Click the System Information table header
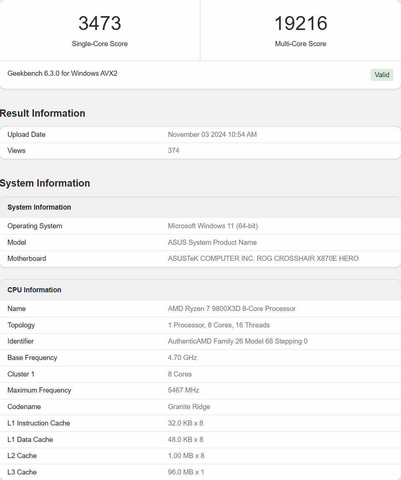The width and height of the screenshot is (401, 480). (x=39, y=207)
